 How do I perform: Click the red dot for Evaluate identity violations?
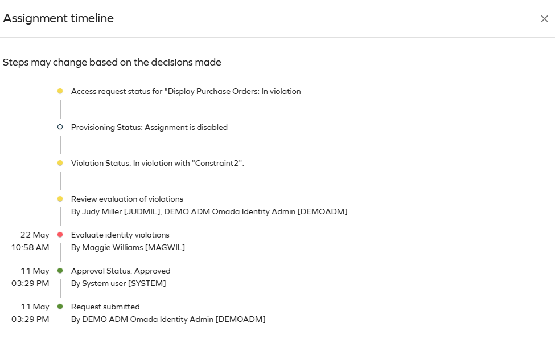point(60,235)
